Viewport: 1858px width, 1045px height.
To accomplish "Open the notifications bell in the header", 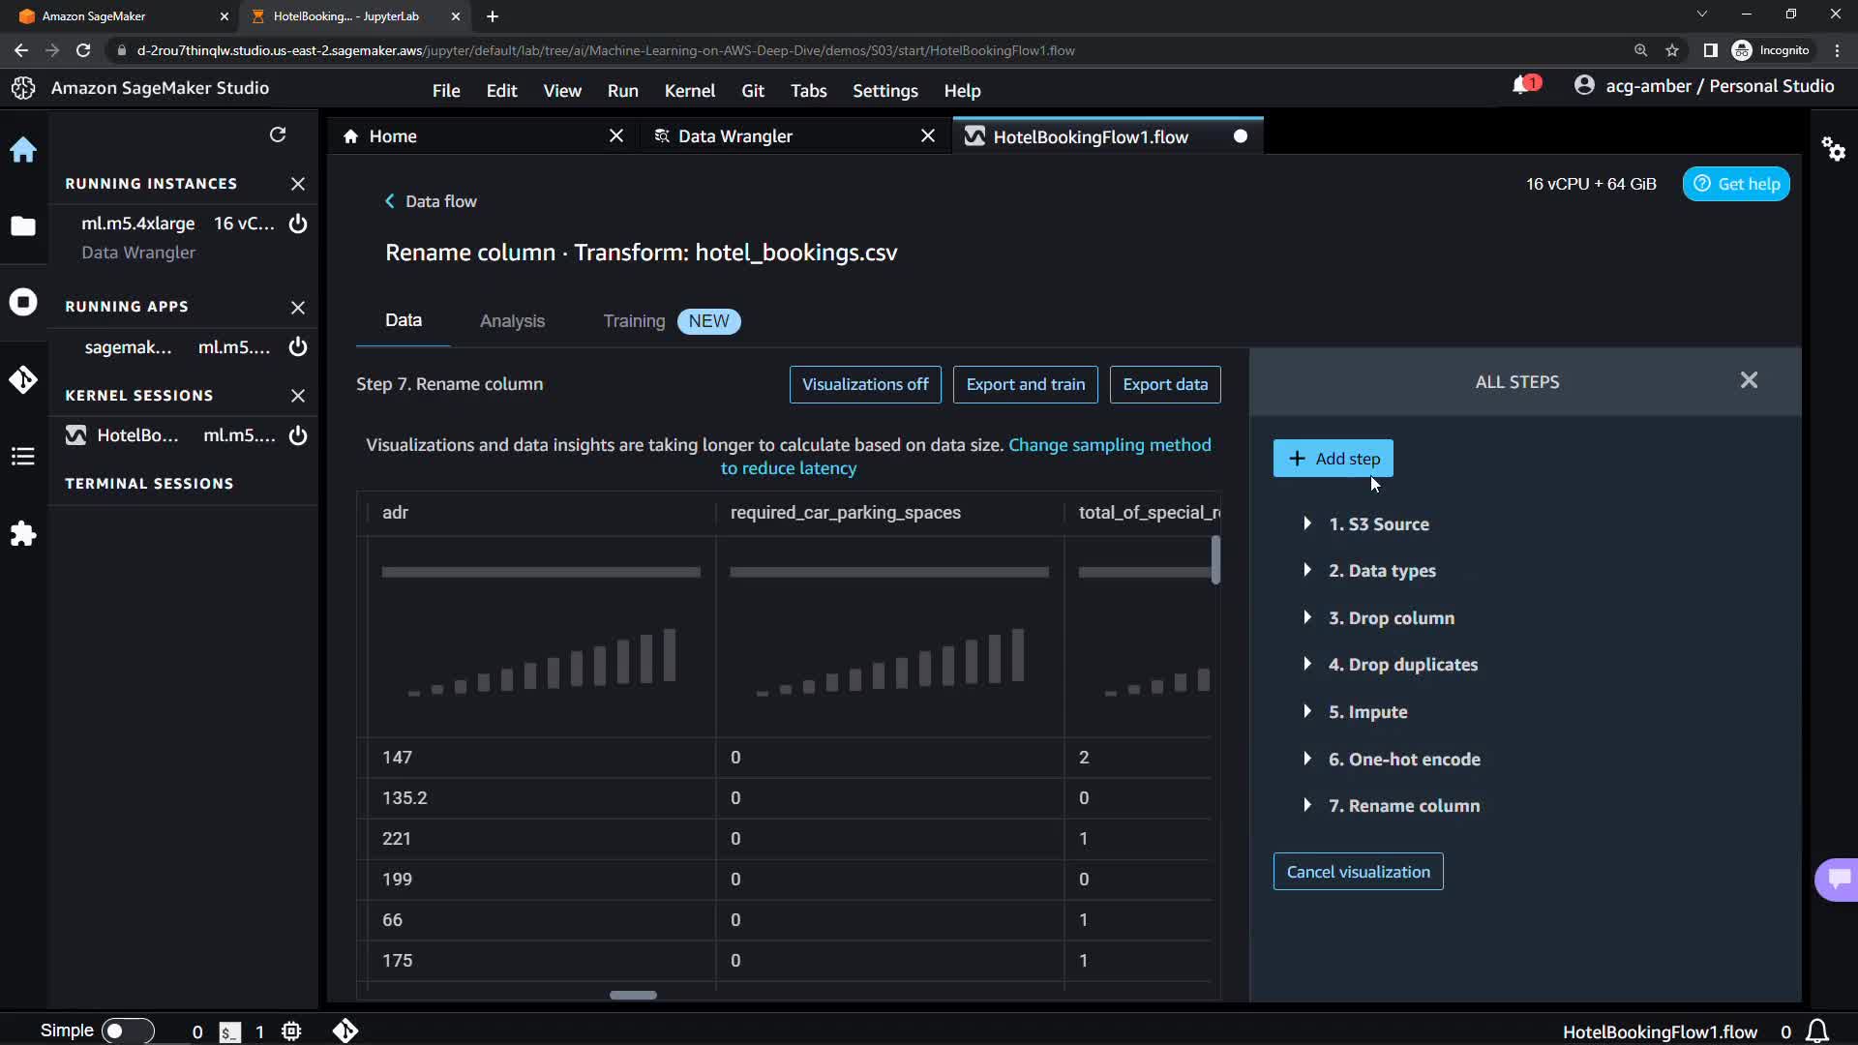I will click(1521, 86).
